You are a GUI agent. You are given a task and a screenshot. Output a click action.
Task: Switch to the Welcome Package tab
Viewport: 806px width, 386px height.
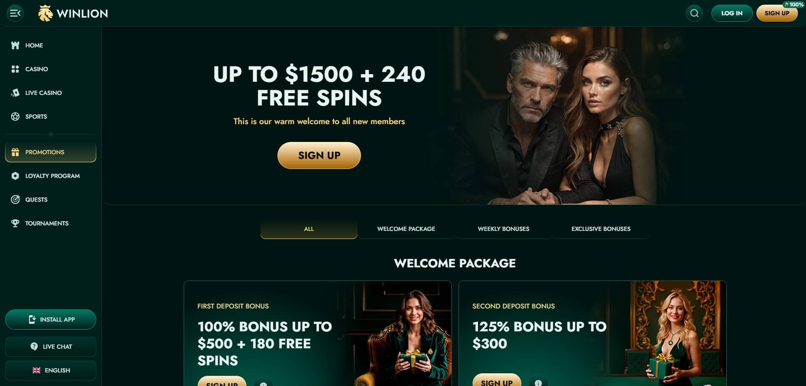point(406,229)
